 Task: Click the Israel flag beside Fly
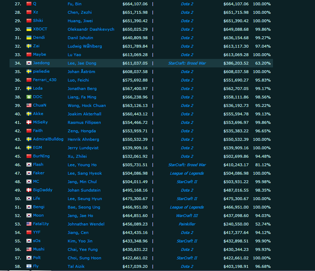[29, 266]
